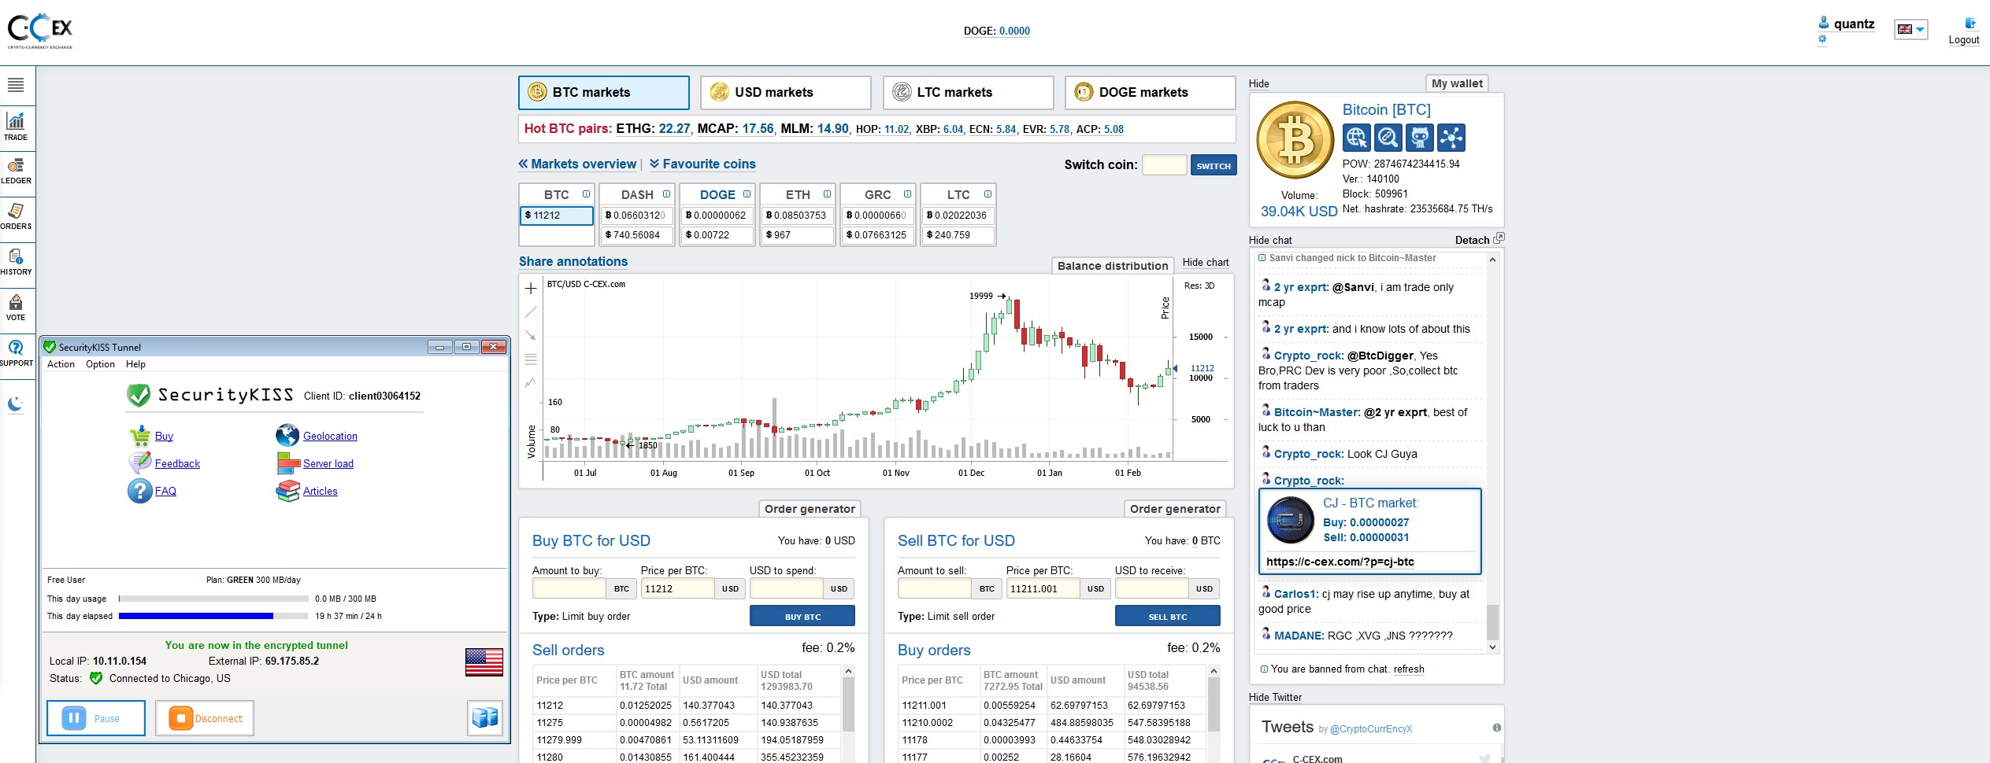Open the Bitcoin website globe icon
The width and height of the screenshot is (1990, 763).
coord(1356,138)
